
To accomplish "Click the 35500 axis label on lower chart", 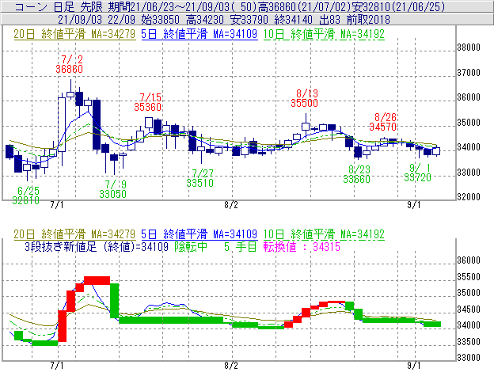I will (x=469, y=277).
